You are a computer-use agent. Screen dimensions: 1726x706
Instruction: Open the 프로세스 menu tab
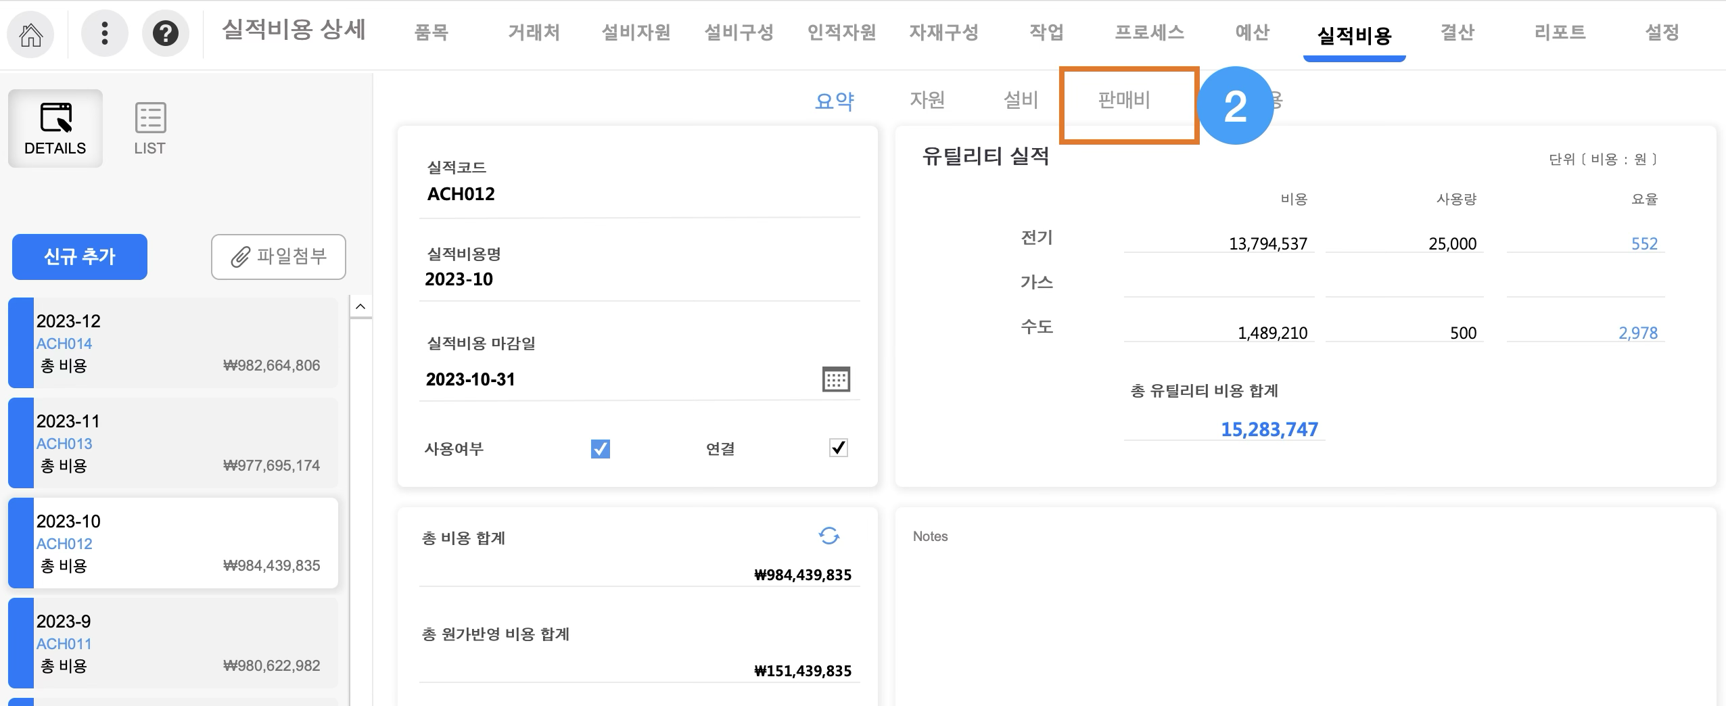1149,32
